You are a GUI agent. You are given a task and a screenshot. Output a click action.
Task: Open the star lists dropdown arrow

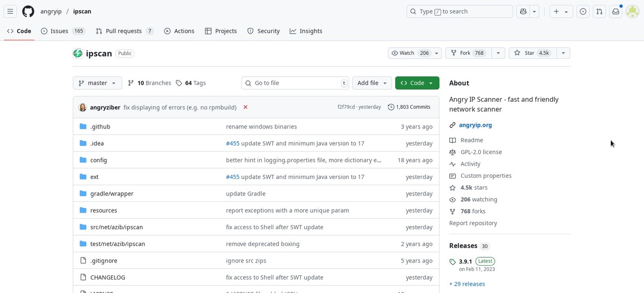(563, 53)
